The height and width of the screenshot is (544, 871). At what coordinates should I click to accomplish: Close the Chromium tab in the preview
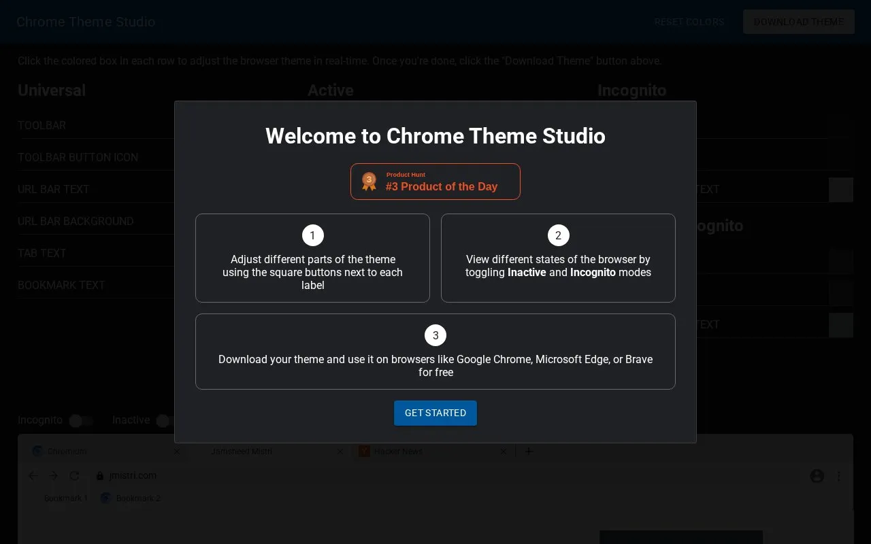pos(177,452)
